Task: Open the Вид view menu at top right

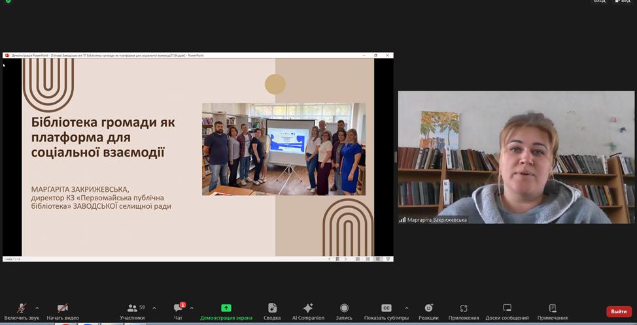Action: click(623, 1)
